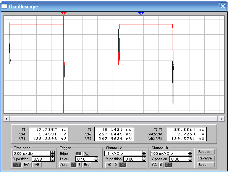Click the Channel B 100 mV/Div field
The image size is (228, 172).
click(169, 153)
